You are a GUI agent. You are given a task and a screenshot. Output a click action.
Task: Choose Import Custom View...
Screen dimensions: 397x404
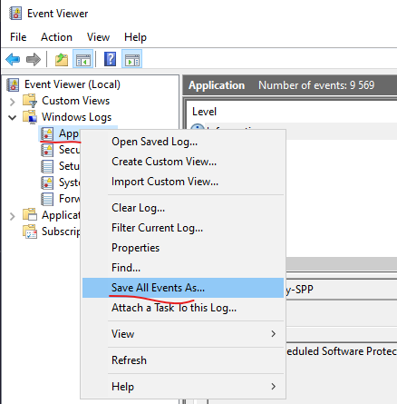click(183, 182)
